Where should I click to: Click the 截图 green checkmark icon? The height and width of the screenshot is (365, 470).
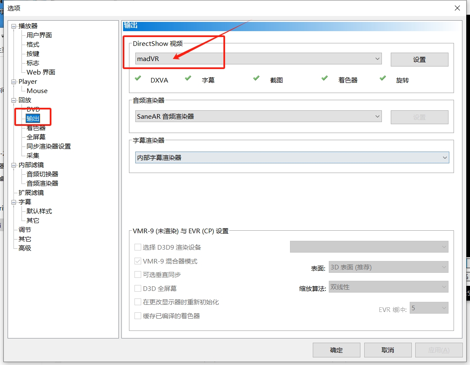[256, 78]
